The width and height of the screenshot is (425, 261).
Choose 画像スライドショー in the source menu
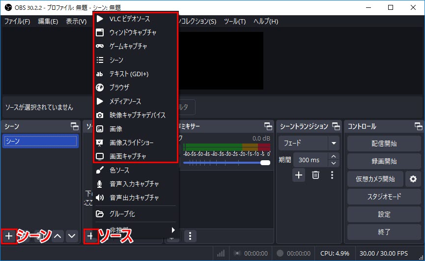coord(135,143)
